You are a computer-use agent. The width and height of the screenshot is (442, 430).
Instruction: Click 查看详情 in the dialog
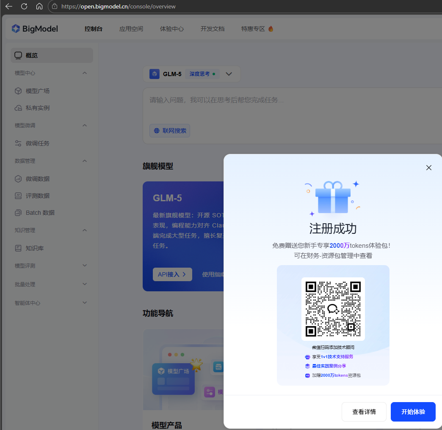pos(364,412)
